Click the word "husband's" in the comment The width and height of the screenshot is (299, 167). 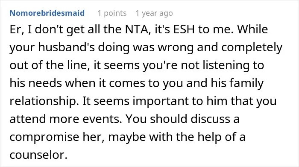66,47
